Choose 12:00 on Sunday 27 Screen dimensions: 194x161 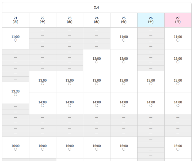(178, 60)
